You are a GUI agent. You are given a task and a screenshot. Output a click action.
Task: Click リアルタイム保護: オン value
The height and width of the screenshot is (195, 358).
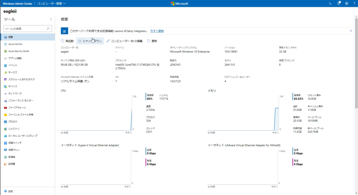click(x=75, y=81)
